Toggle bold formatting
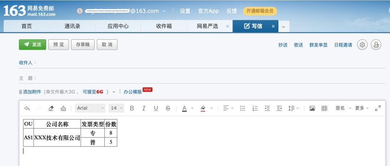 132,108
